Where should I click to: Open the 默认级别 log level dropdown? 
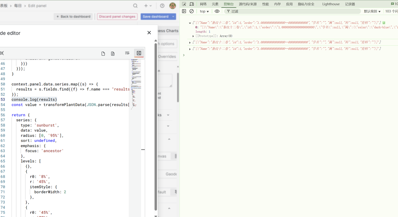[372, 11]
